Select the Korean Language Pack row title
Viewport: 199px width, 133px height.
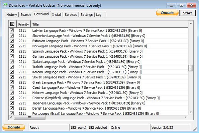click(87, 72)
